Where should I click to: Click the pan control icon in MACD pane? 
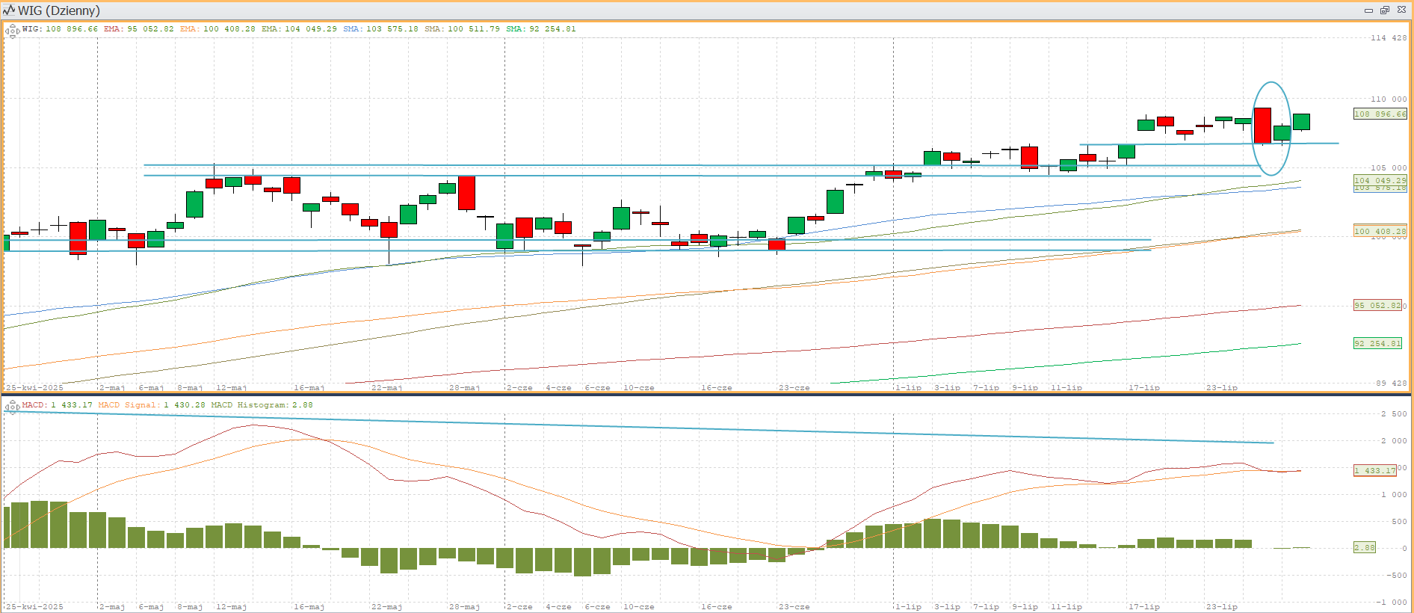12,407
